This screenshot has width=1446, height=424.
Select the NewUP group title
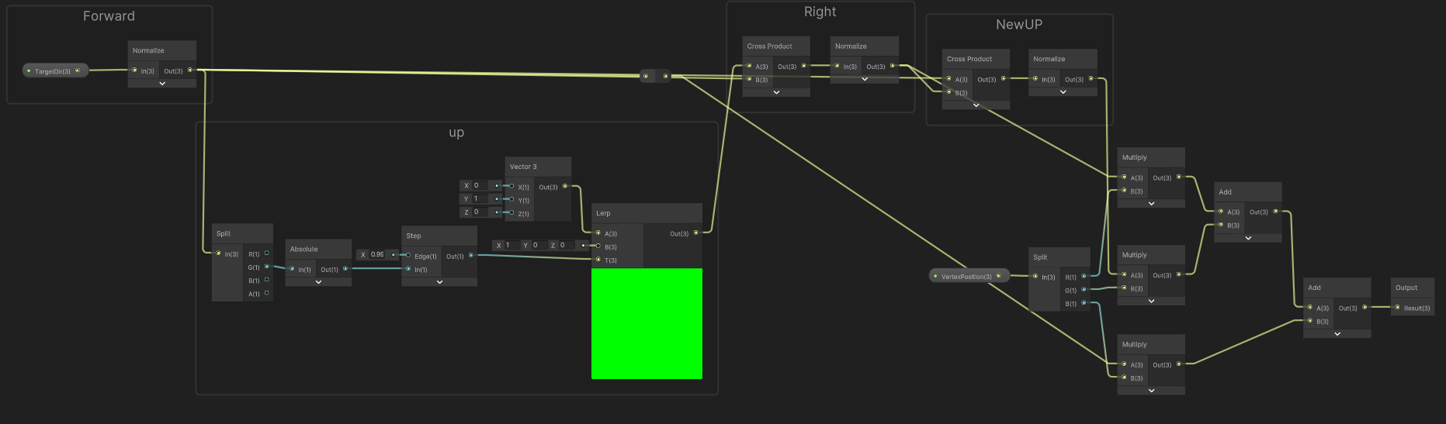[1019, 25]
